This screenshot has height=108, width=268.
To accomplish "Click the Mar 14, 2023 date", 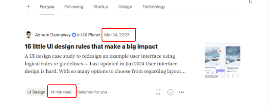I will pyautogui.click(x=117, y=35).
